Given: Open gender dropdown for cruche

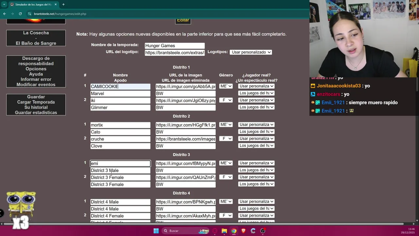Looking at the screenshot, I should click(x=226, y=139).
